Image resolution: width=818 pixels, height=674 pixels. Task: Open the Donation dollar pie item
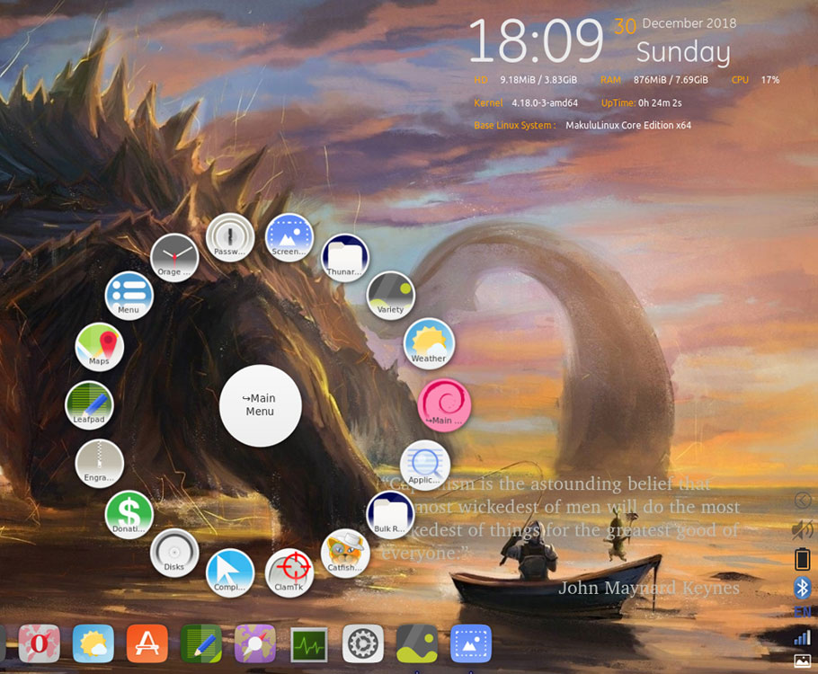(x=129, y=515)
